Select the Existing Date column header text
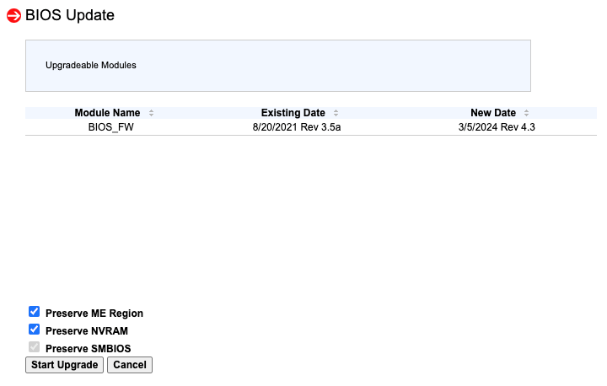 pyautogui.click(x=293, y=113)
